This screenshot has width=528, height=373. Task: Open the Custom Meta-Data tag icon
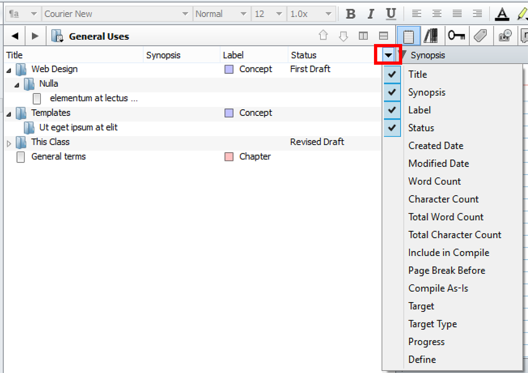[480, 36]
